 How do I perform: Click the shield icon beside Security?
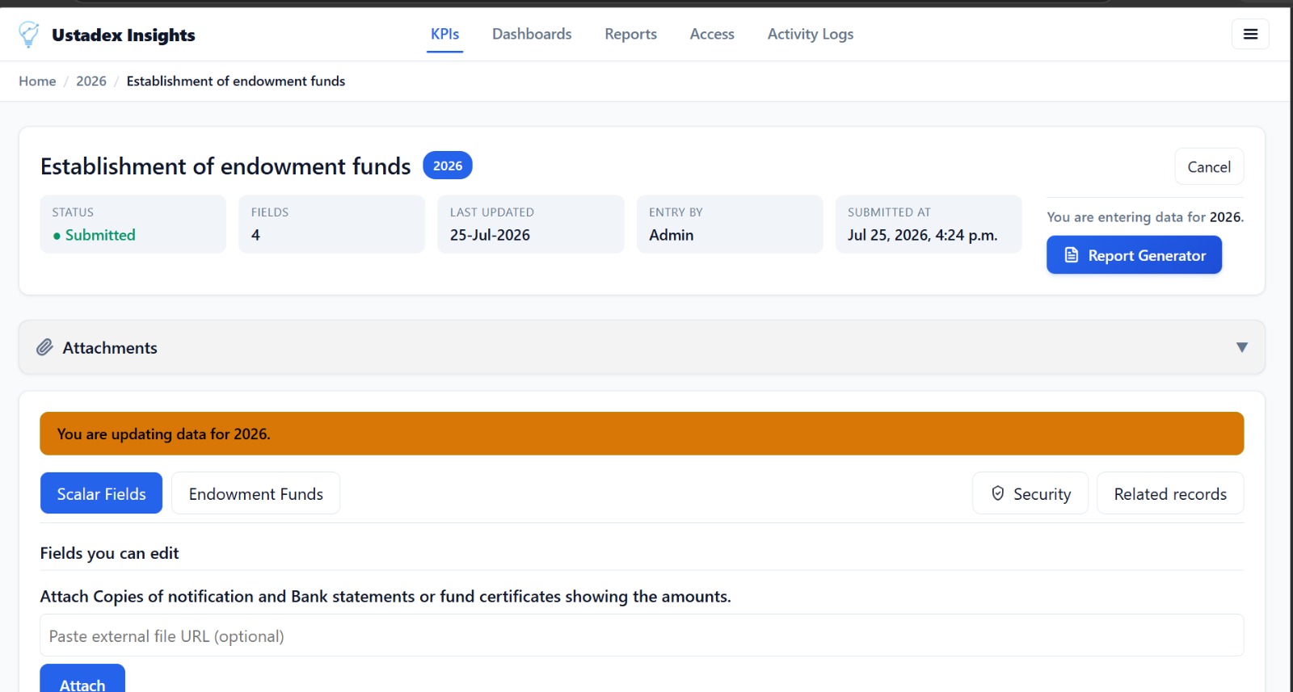pyautogui.click(x=998, y=493)
